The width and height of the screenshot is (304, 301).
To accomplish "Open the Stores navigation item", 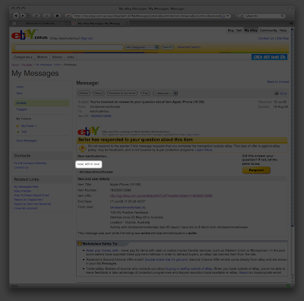I will click(x=57, y=57).
